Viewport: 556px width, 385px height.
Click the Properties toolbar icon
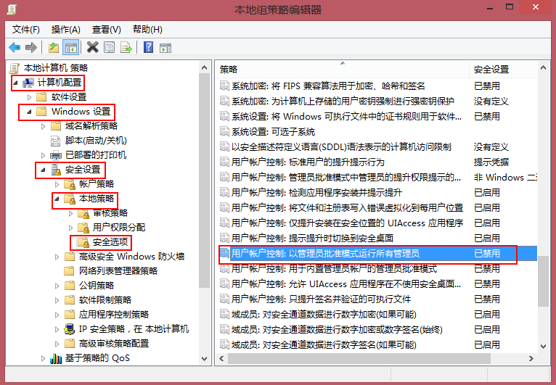point(109,47)
